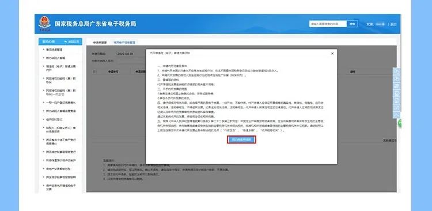This screenshot has width=432, height=211.
Task: Click the up-arrow back-to-top icon in floating toolbar
Action: click(x=396, y=115)
